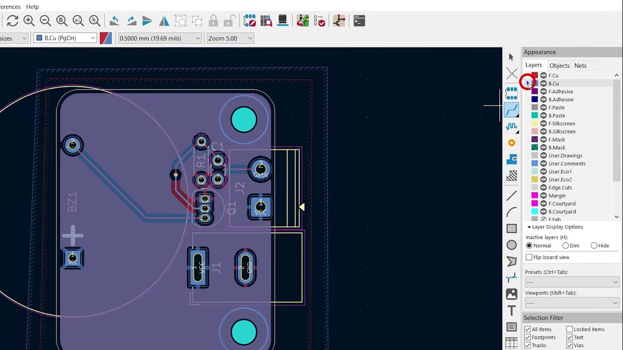Open the Help menu
Screen dimensions: 623x350
coord(32,7)
